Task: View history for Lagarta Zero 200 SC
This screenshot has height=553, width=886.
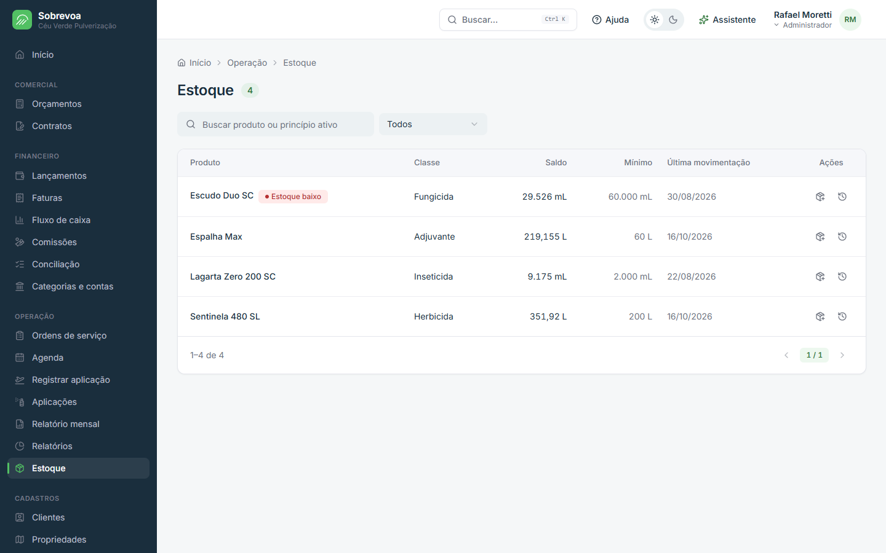Action: pyautogui.click(x=842, y=276)
